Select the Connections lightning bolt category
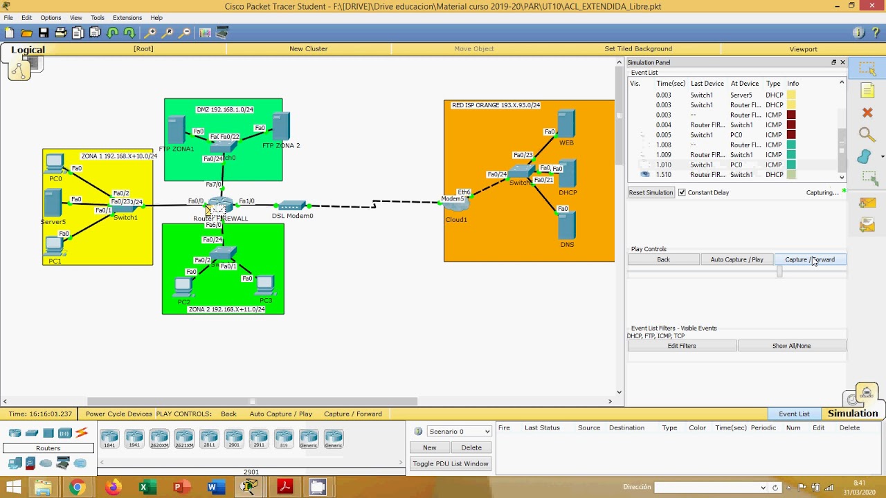 [82, 434]
